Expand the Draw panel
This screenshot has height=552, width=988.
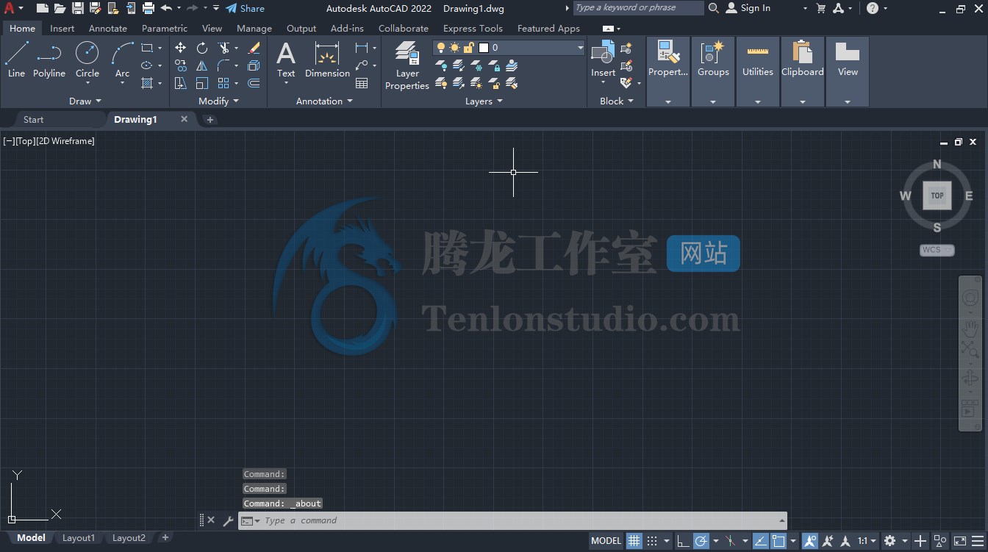85,101
